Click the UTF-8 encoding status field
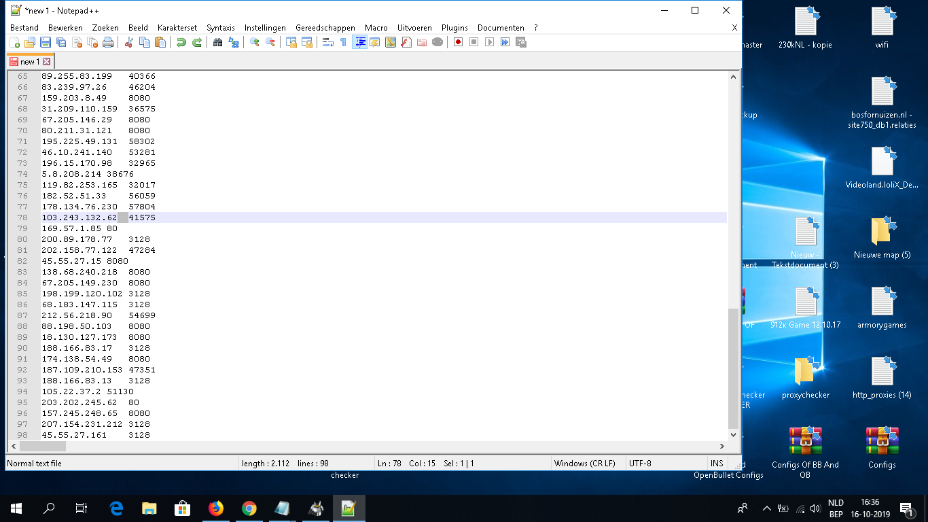The width and height of the screenshot is (928, 522). coord(666,464)
